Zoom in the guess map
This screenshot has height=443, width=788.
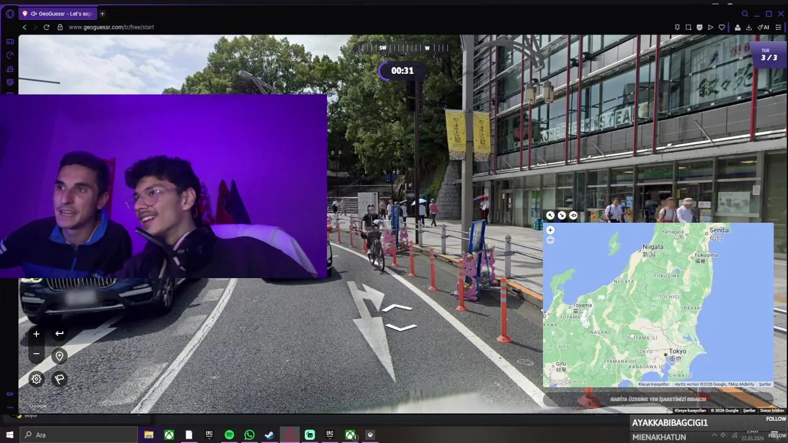pyautogui.click(x=550, y=230)
